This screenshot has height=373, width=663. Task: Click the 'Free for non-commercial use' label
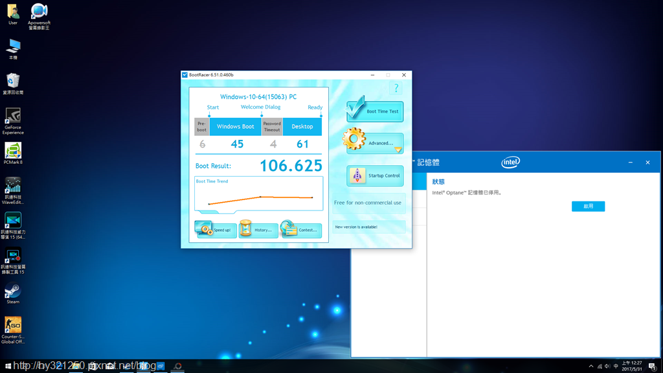click(368, 203)
